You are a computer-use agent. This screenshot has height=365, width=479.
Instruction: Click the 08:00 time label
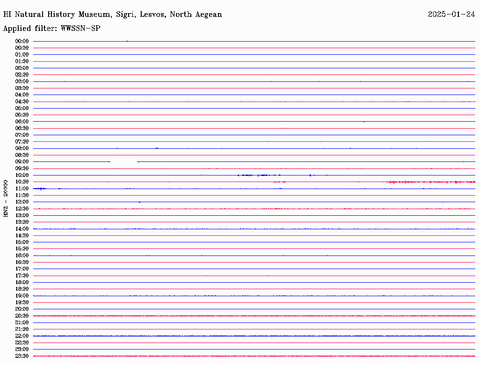tap(22, 148)
